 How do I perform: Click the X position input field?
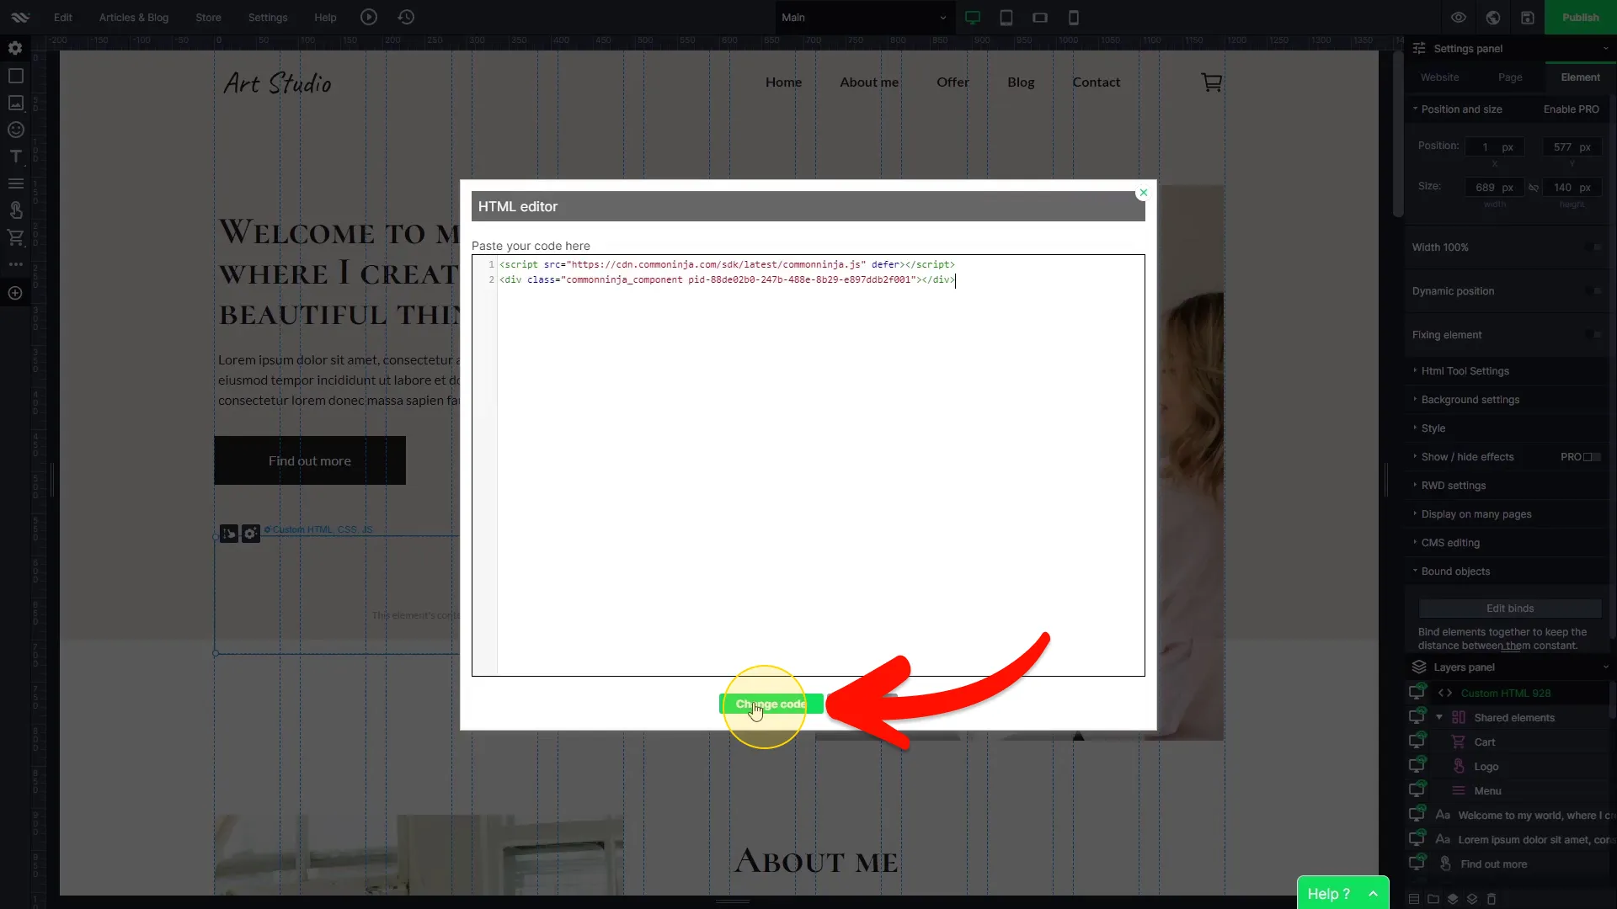(1494, 147)
